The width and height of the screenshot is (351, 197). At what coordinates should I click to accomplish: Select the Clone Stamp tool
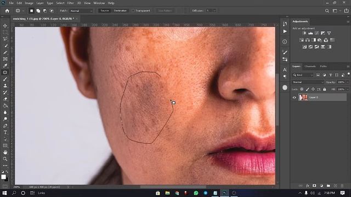(5, 85)
